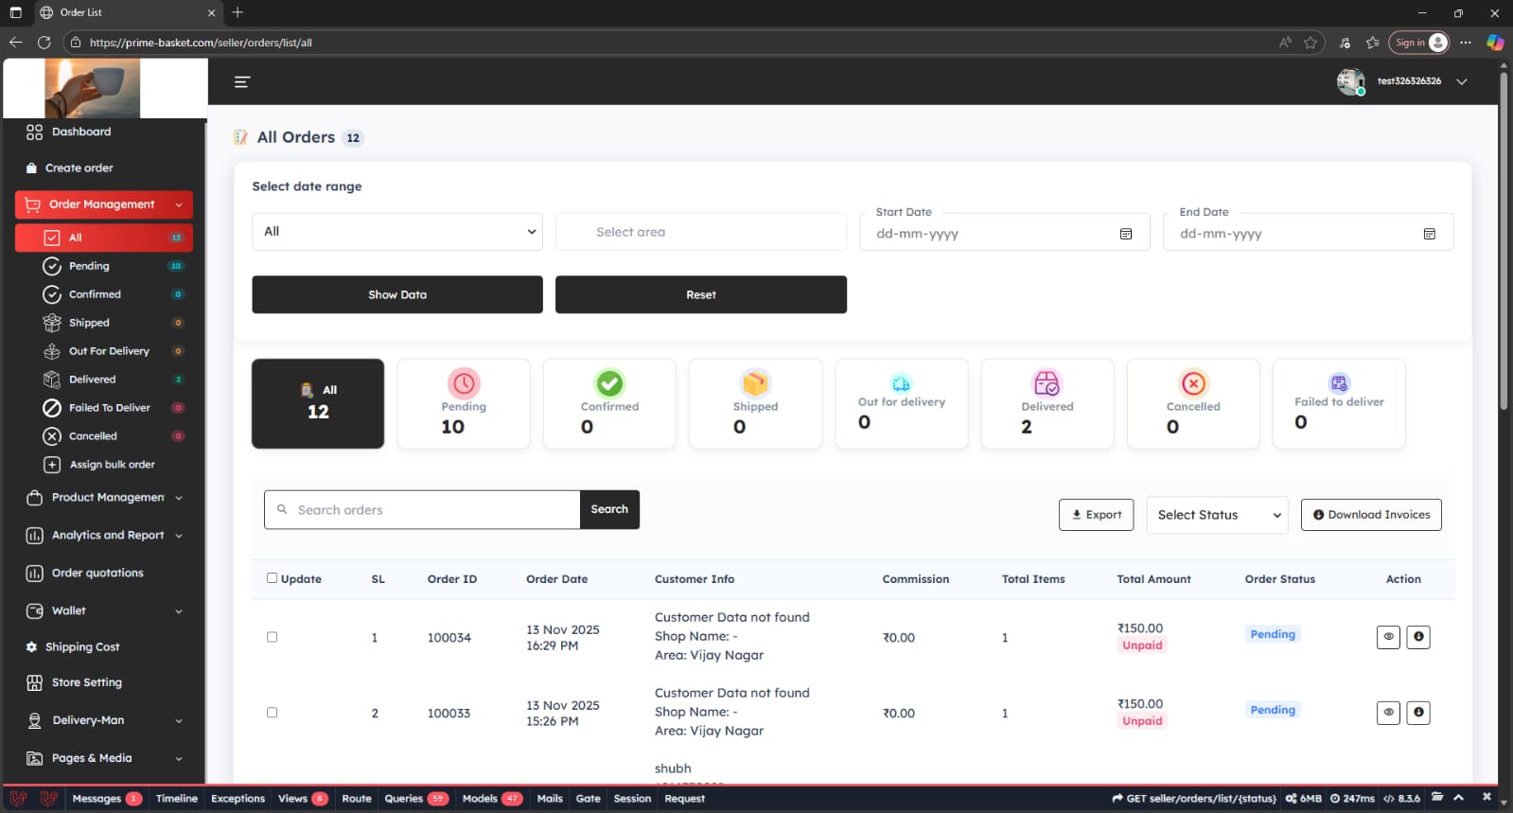Go to Shipping Cost in sidebar
1513x813 pixels.
point(82,647)
